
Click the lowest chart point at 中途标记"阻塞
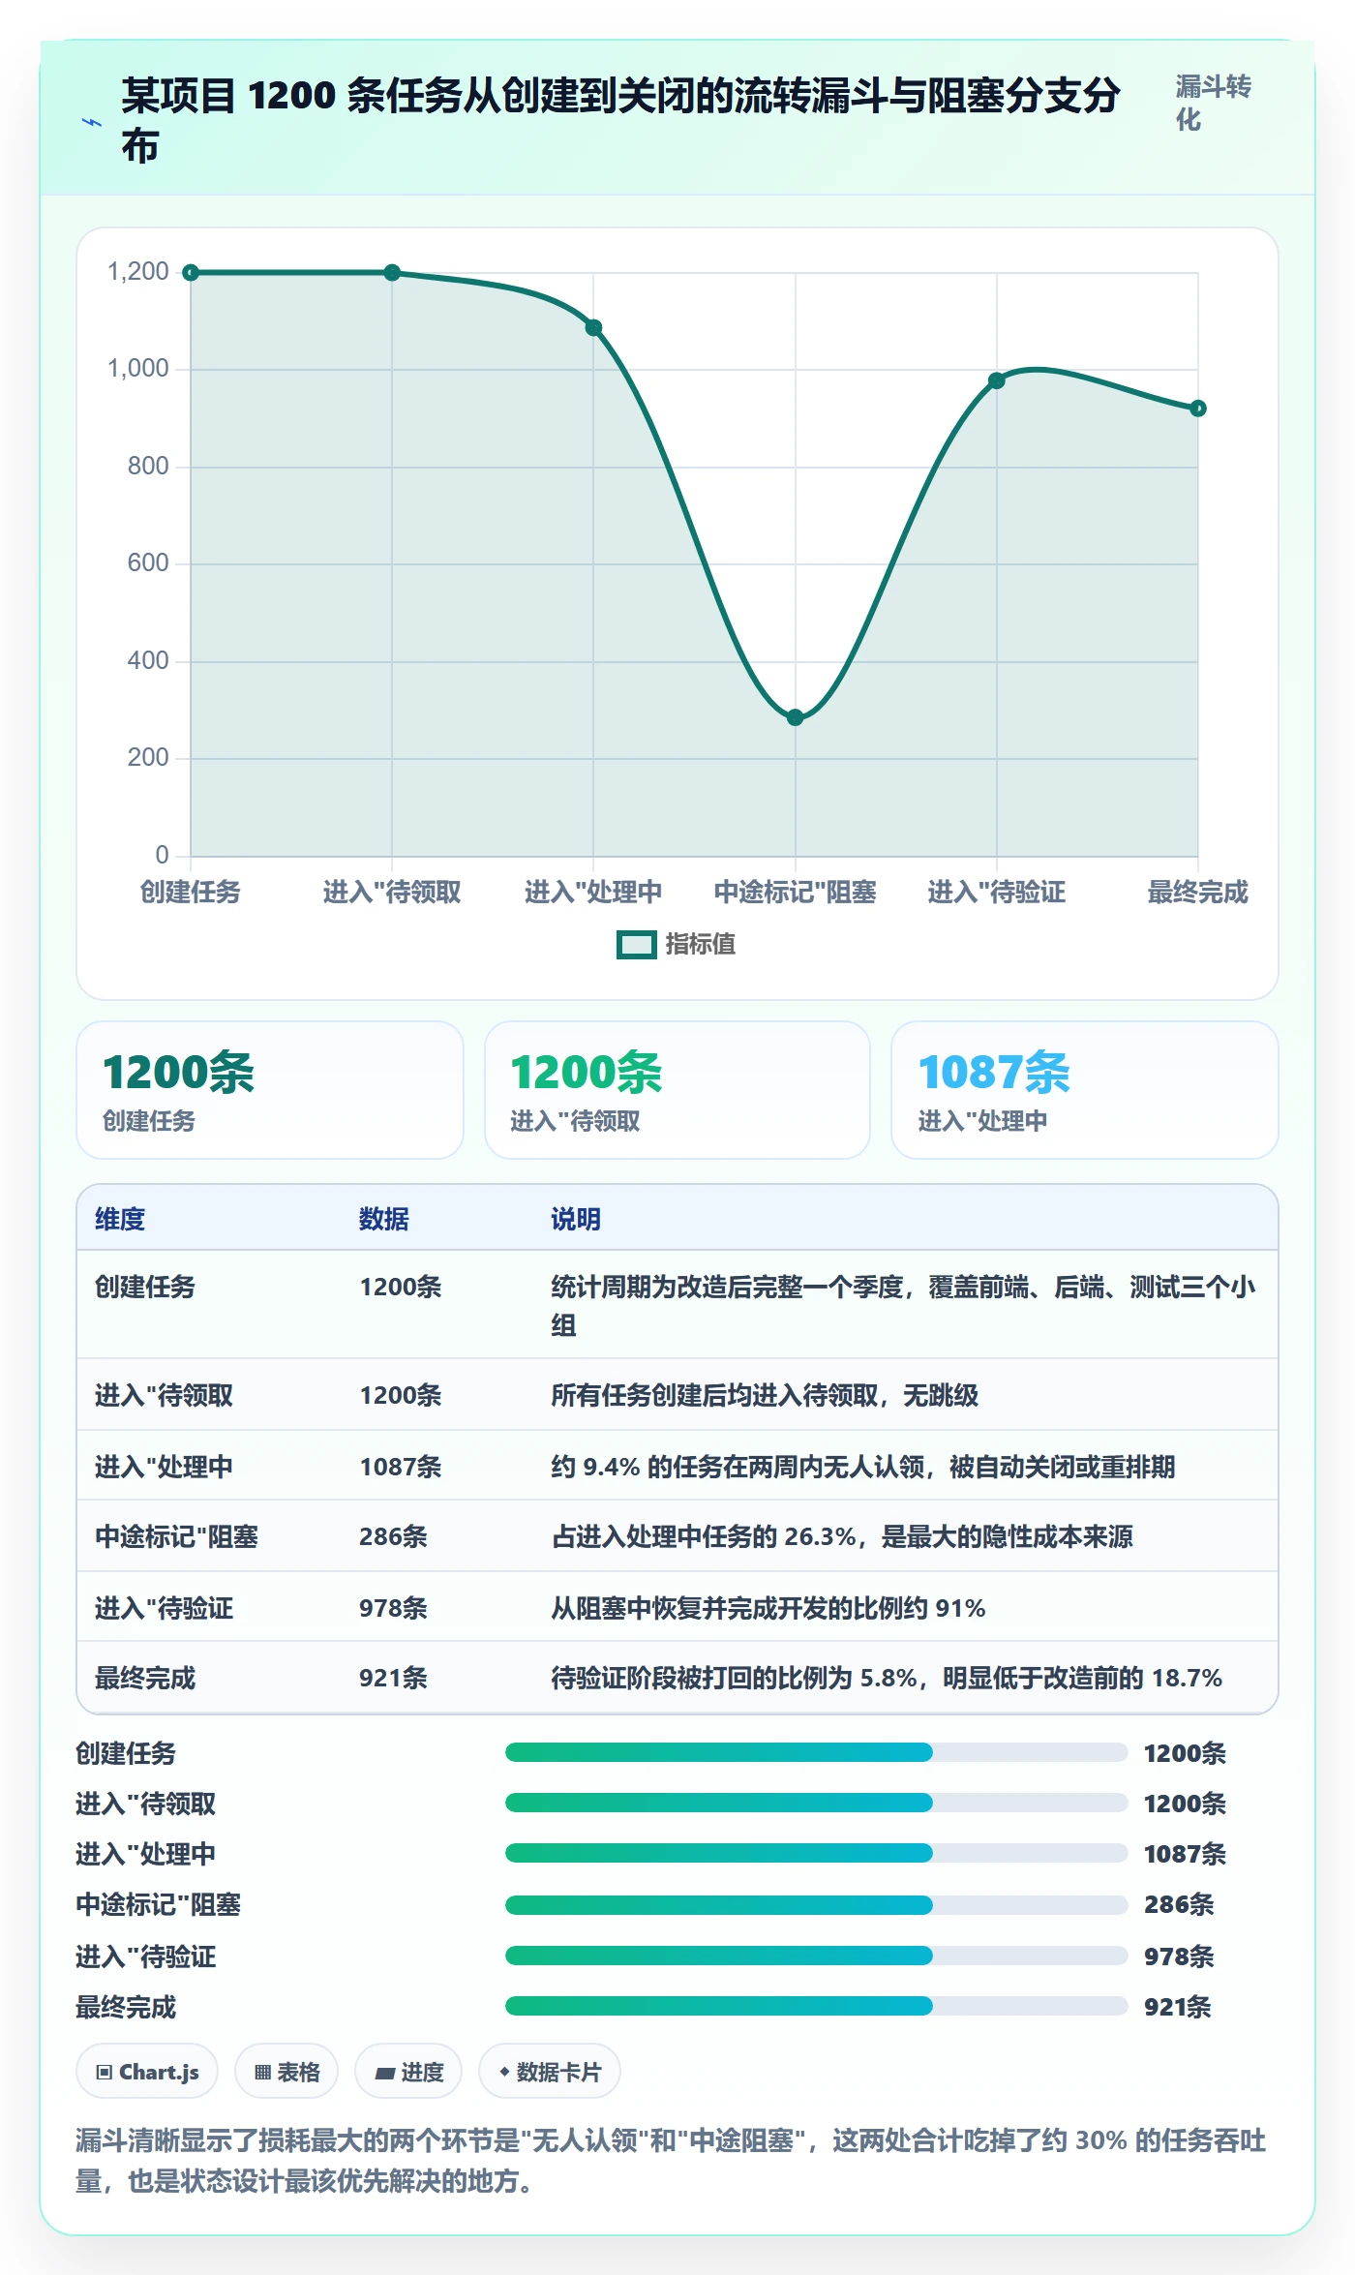tap(795, 717)
